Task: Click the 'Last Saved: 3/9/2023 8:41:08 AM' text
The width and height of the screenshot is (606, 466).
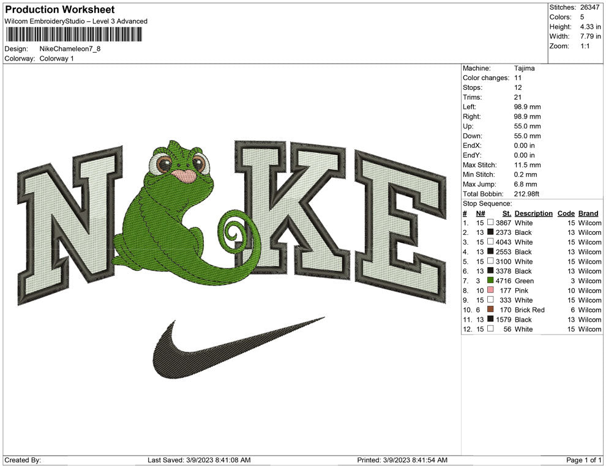Action: (199, 460)
